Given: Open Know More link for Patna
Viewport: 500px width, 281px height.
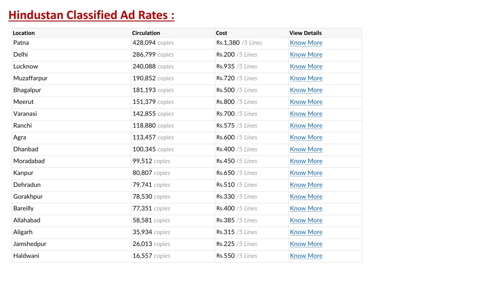Looking at the screenshot, I should click(x=306, y=43).
